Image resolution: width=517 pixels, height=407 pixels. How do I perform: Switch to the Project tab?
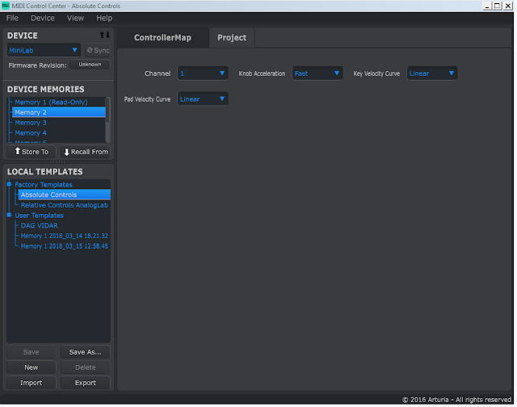(x=232, y=38)
